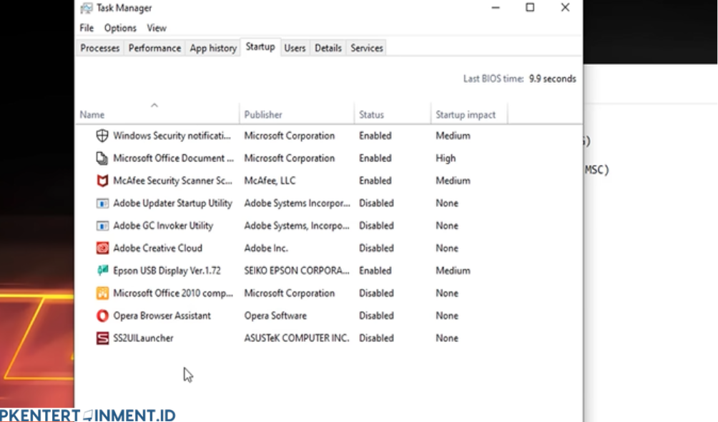Screen dimensions: 718x422
Task: Click the SS2UILauncher icon
Action: 102,338
